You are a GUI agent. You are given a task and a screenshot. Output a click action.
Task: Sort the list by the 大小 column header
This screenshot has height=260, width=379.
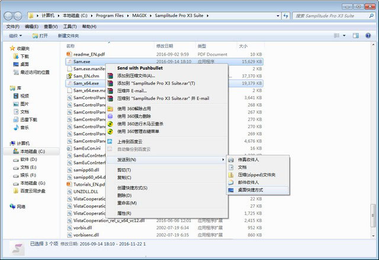pos(250,46)
